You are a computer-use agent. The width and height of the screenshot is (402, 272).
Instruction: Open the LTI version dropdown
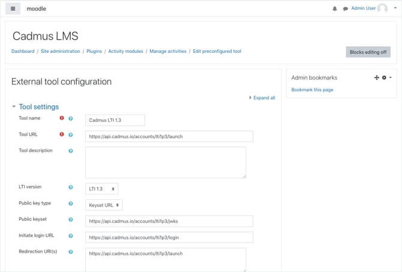[101, 189]
